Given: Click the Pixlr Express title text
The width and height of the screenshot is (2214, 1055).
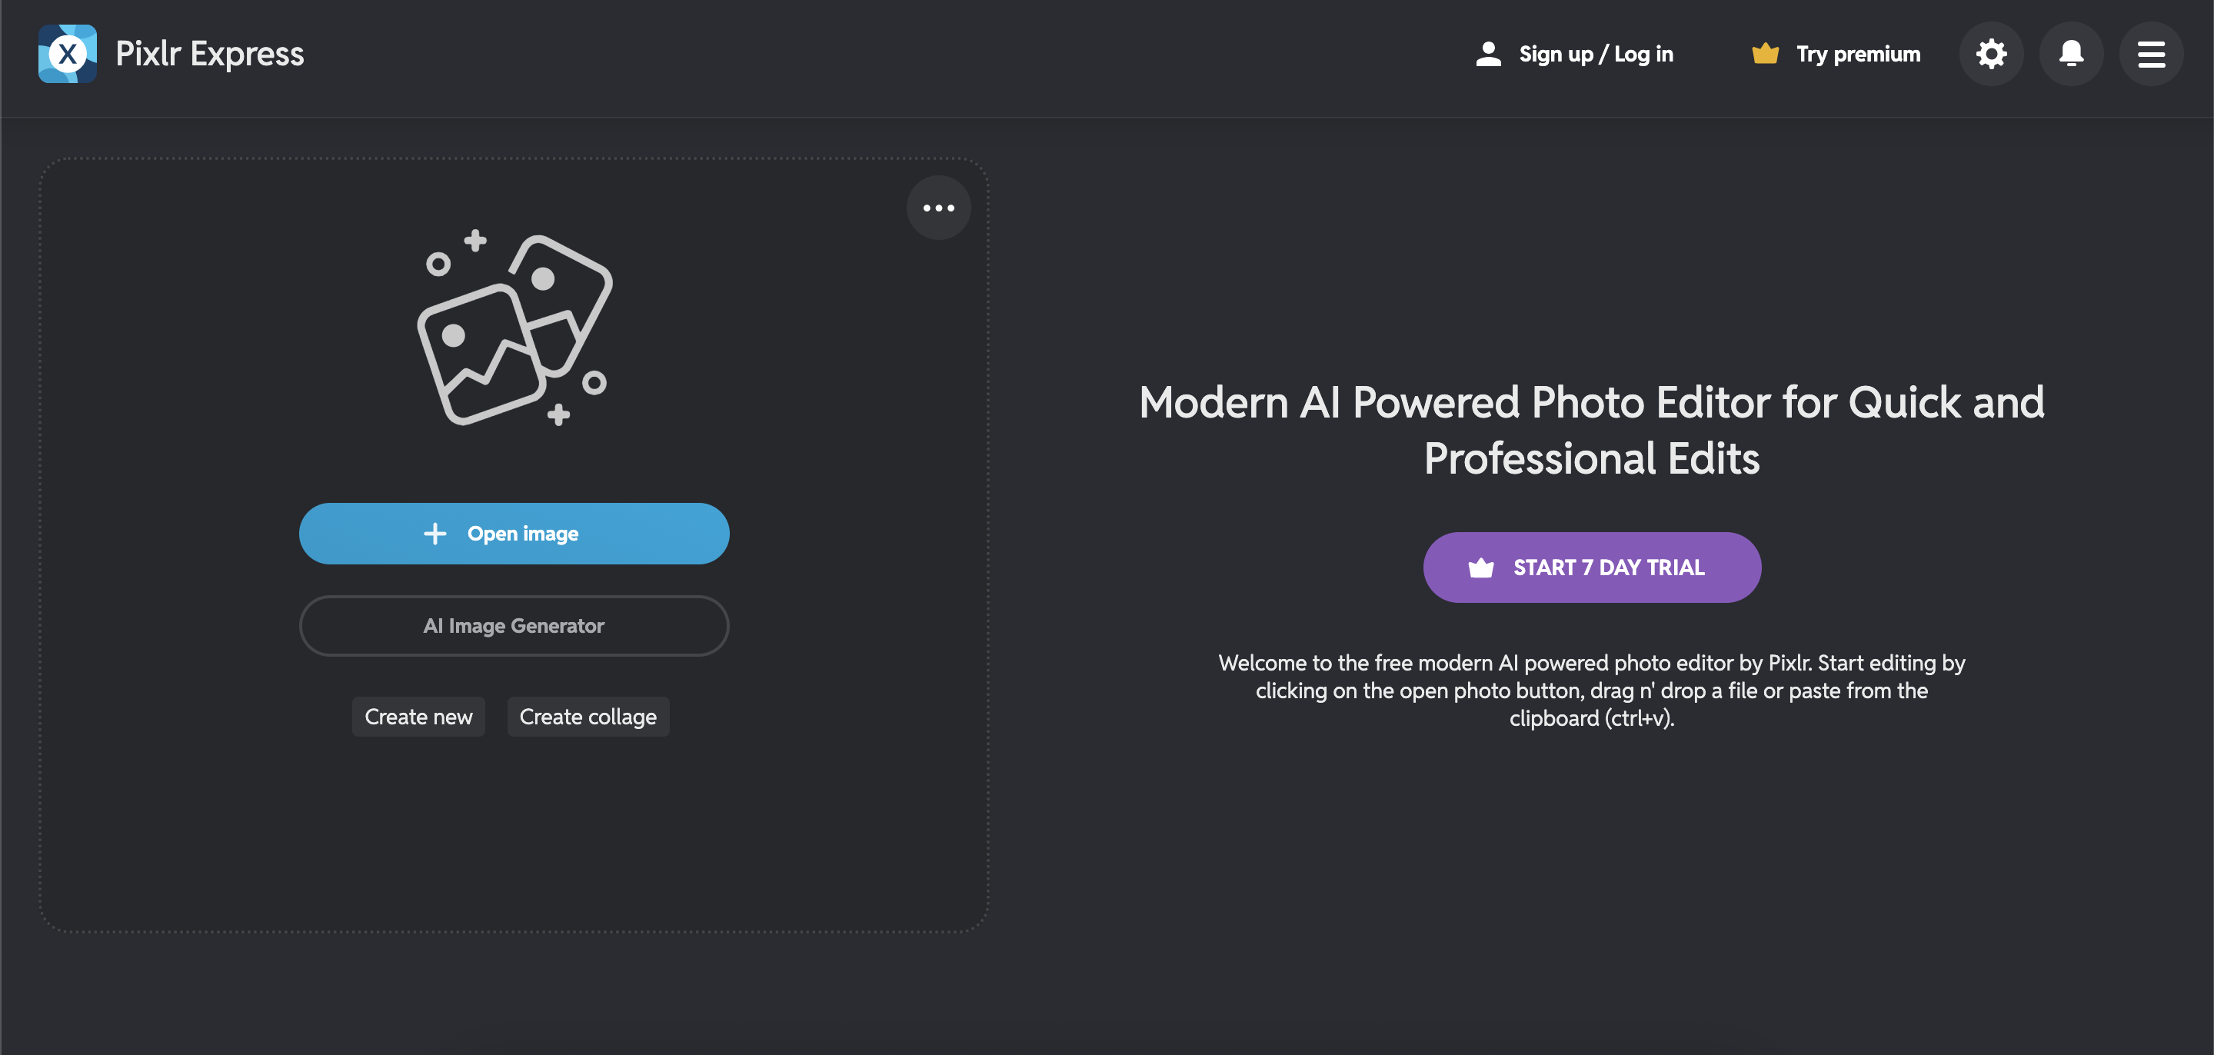Looking at the screenshot, I should [x=209, y=53].
